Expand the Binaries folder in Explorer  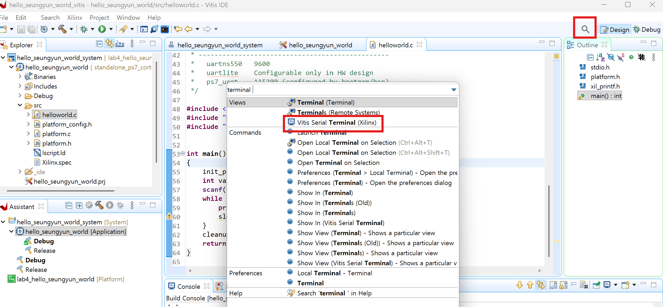[20, 77]
